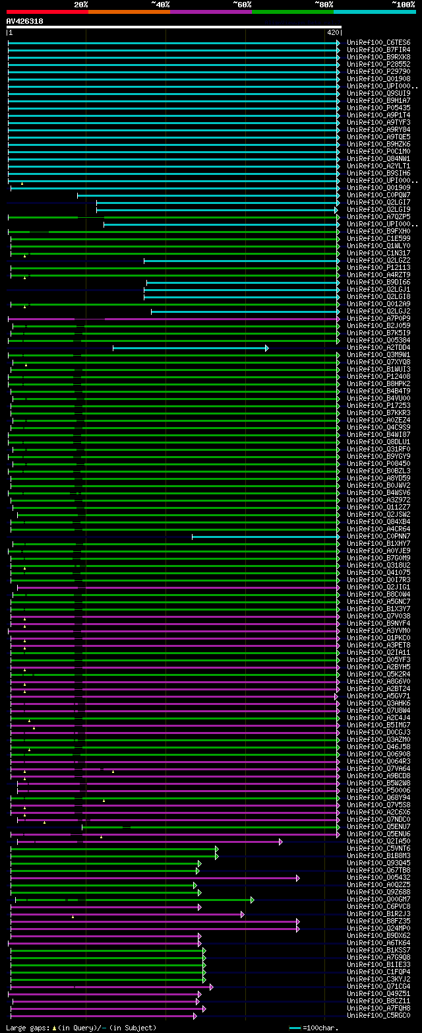Select the UniRef100_C0PQW7 label
The height and width of the screenshot is (1033, 422).
(378, 195)
